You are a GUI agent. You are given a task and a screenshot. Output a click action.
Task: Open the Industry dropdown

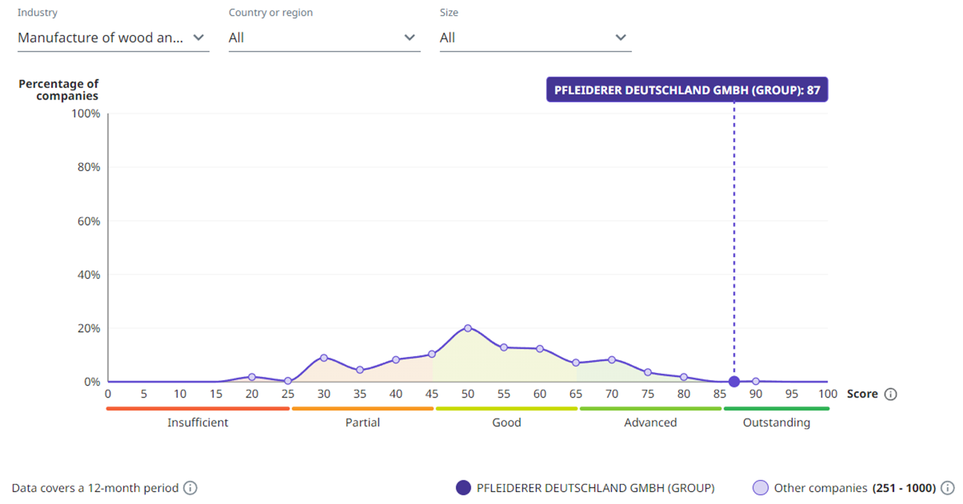(113, 38)
